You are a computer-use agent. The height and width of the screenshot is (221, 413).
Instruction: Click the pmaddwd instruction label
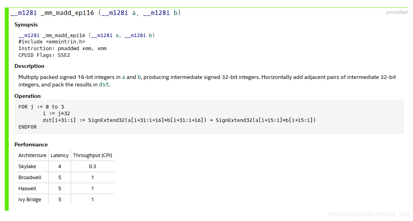397,12
